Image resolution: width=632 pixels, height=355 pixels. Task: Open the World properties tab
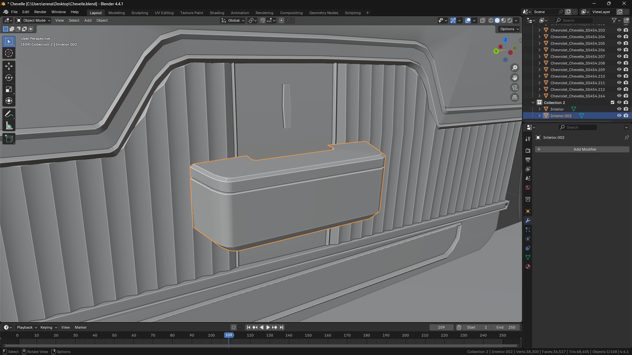tap(528, 188)
